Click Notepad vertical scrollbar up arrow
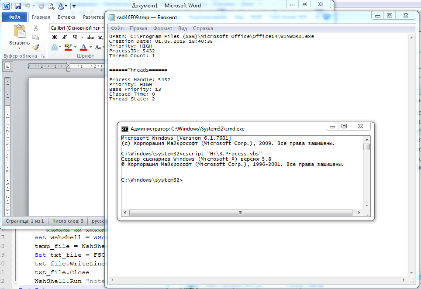This screenshot has height=289, width=421. coord(411,38)
